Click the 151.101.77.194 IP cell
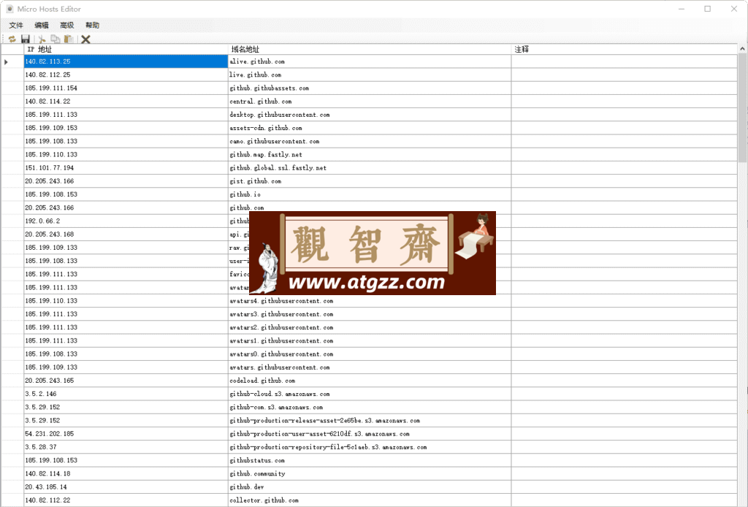 click(x=126, y=168)
